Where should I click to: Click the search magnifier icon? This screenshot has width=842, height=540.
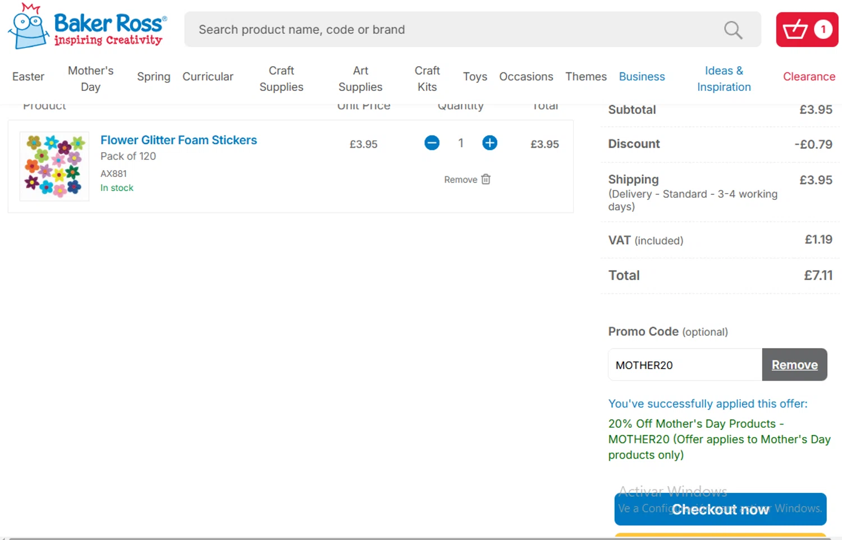[733, 30]
